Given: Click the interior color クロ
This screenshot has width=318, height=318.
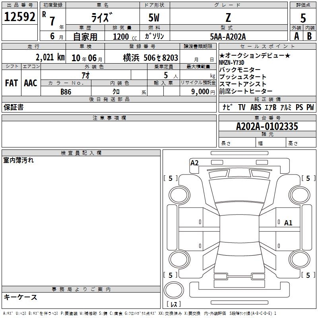Looking at the screenshot, I should pos(116,92).
